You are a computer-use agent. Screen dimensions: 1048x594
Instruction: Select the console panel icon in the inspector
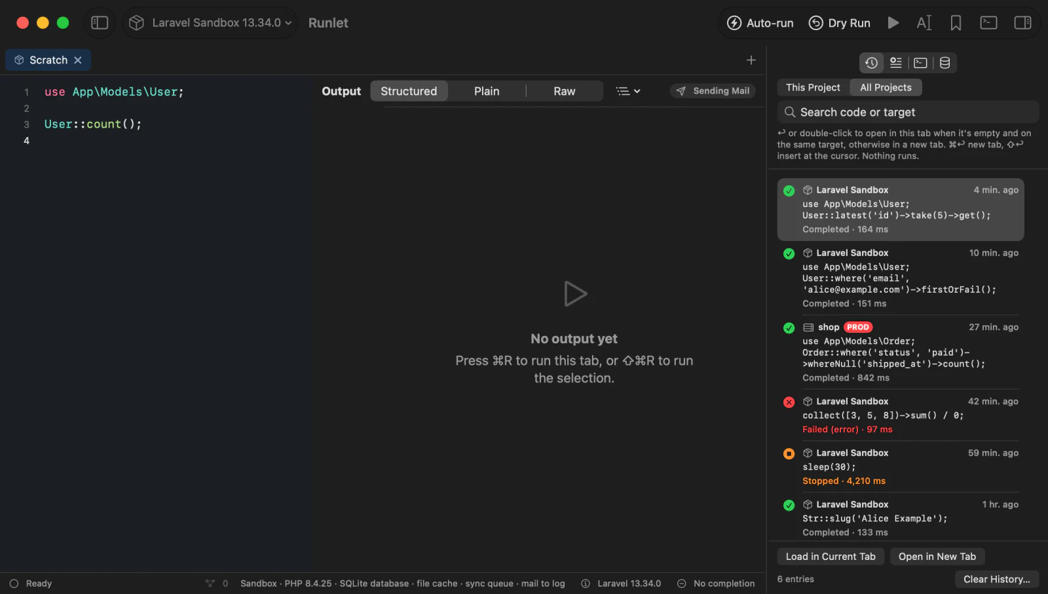(x=920, y=63)
